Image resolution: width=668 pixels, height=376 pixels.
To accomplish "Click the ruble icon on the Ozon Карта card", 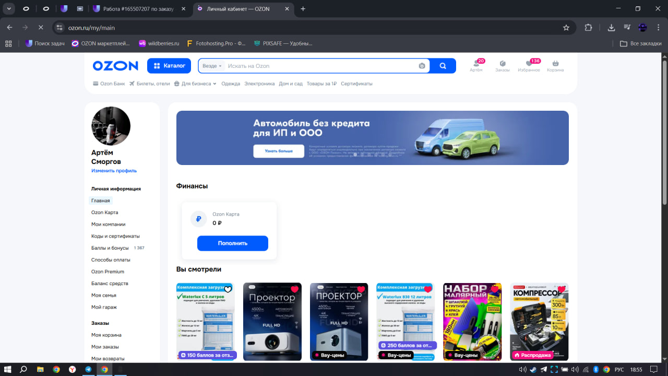I will pyautogui.click(x=199, y=219).
